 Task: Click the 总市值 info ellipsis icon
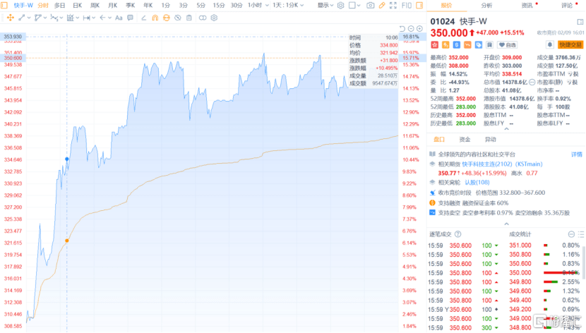532,82
